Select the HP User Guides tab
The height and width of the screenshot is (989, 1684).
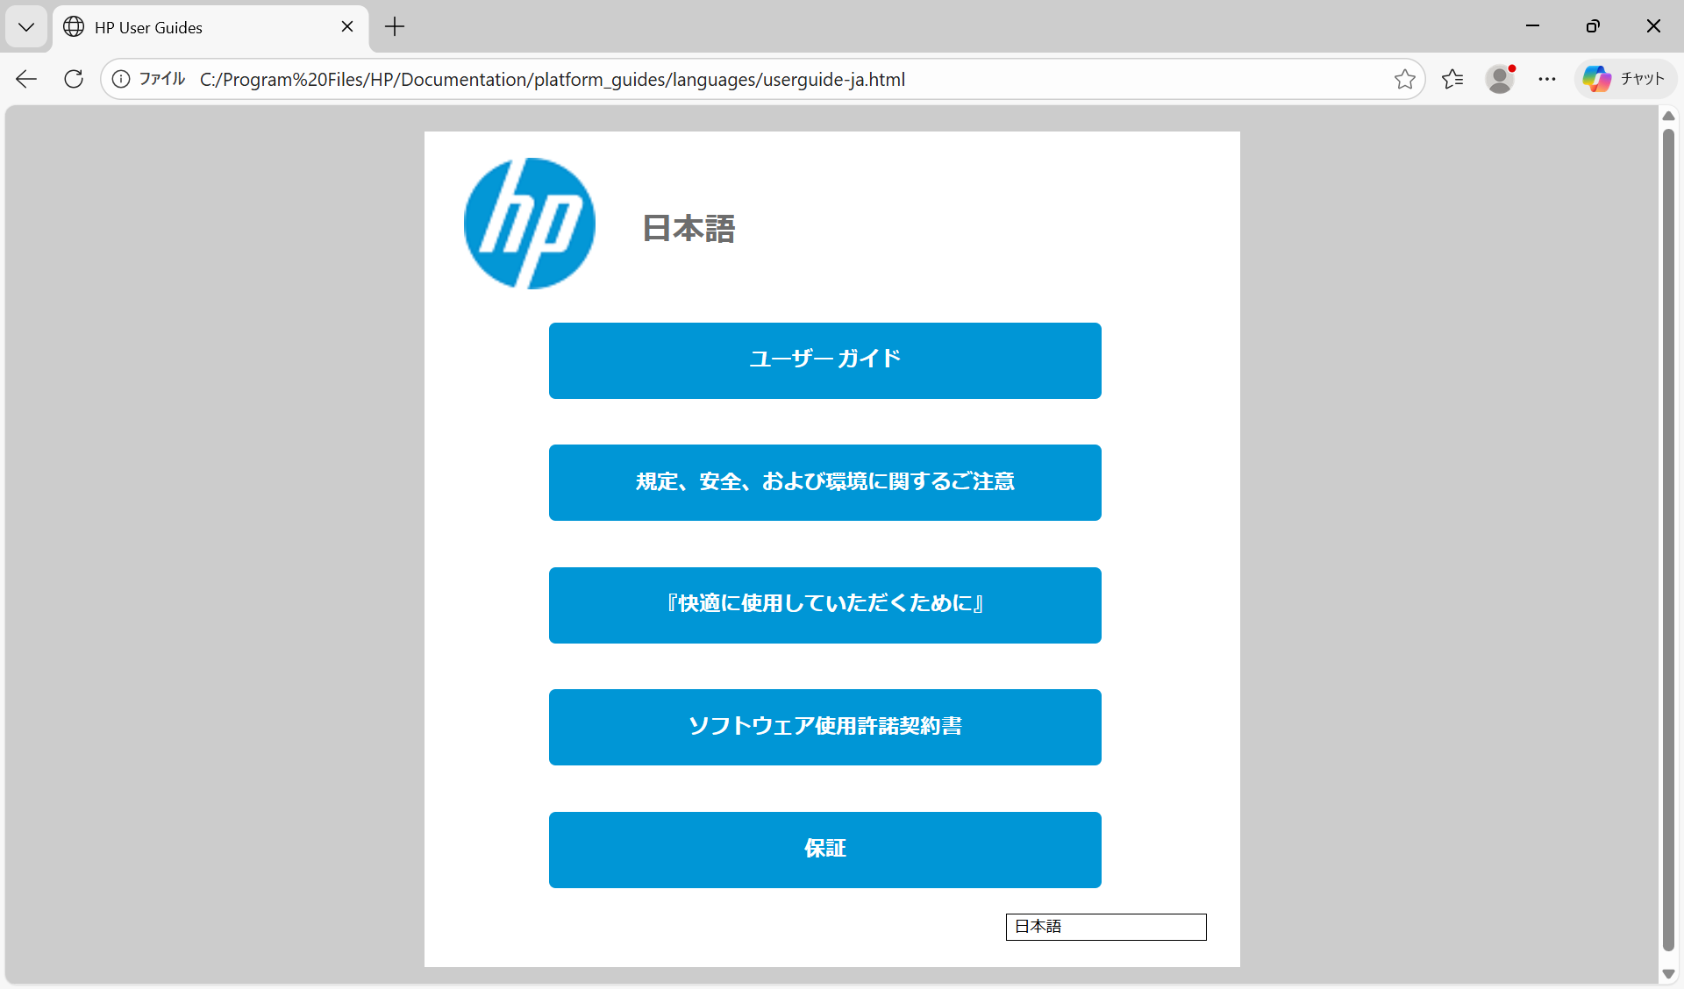coord(193,27)
